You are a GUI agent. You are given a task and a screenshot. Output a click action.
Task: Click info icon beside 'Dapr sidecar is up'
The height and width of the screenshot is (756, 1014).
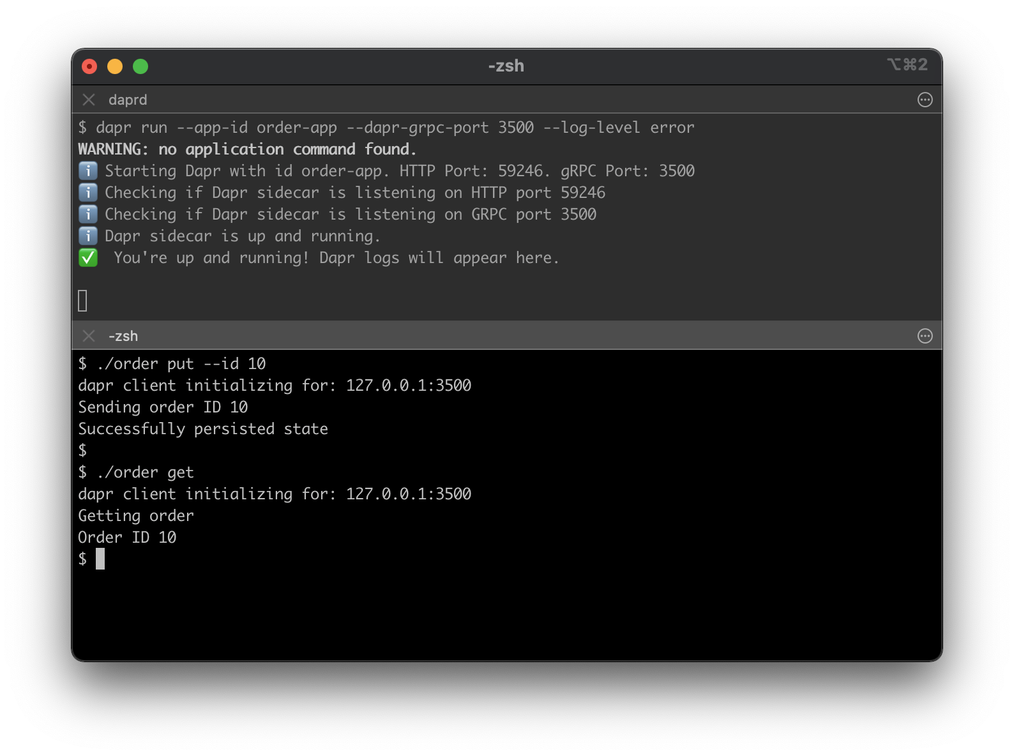pos(88,236)
